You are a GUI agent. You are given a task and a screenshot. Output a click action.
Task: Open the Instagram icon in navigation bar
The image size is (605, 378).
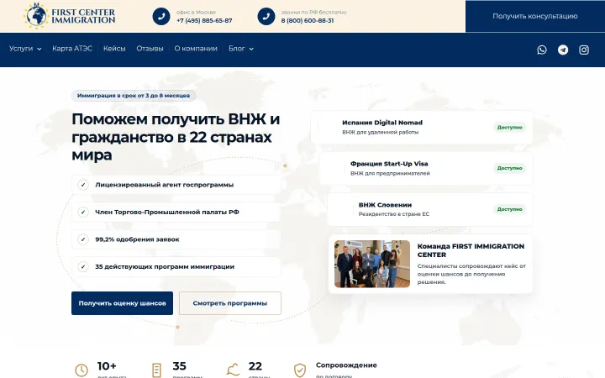(584, 50)
